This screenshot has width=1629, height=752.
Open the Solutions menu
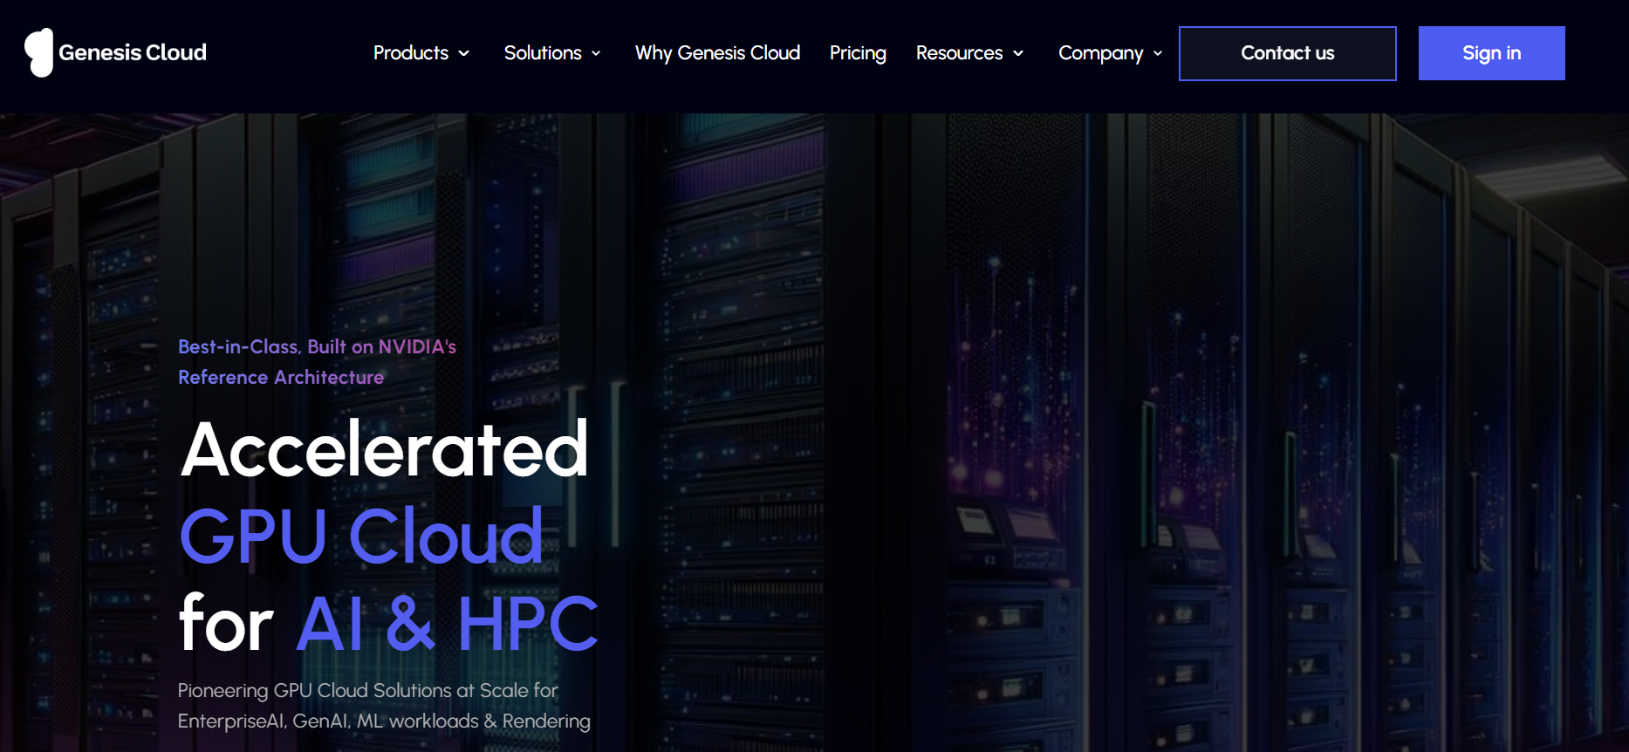542,53
